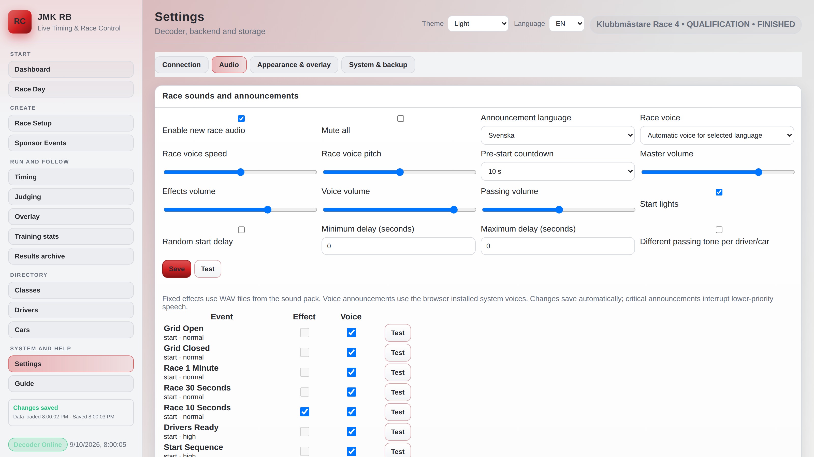The height and width of the screenshot is (457, 814).
Task: Adjust the Master volume slider
Action: pyautogui.click(x=717, y=172)
